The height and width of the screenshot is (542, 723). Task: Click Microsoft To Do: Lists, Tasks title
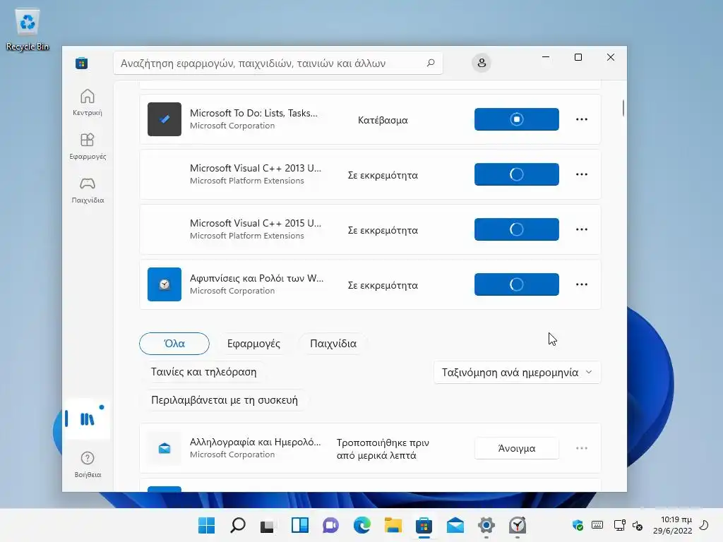coord(253,113)
